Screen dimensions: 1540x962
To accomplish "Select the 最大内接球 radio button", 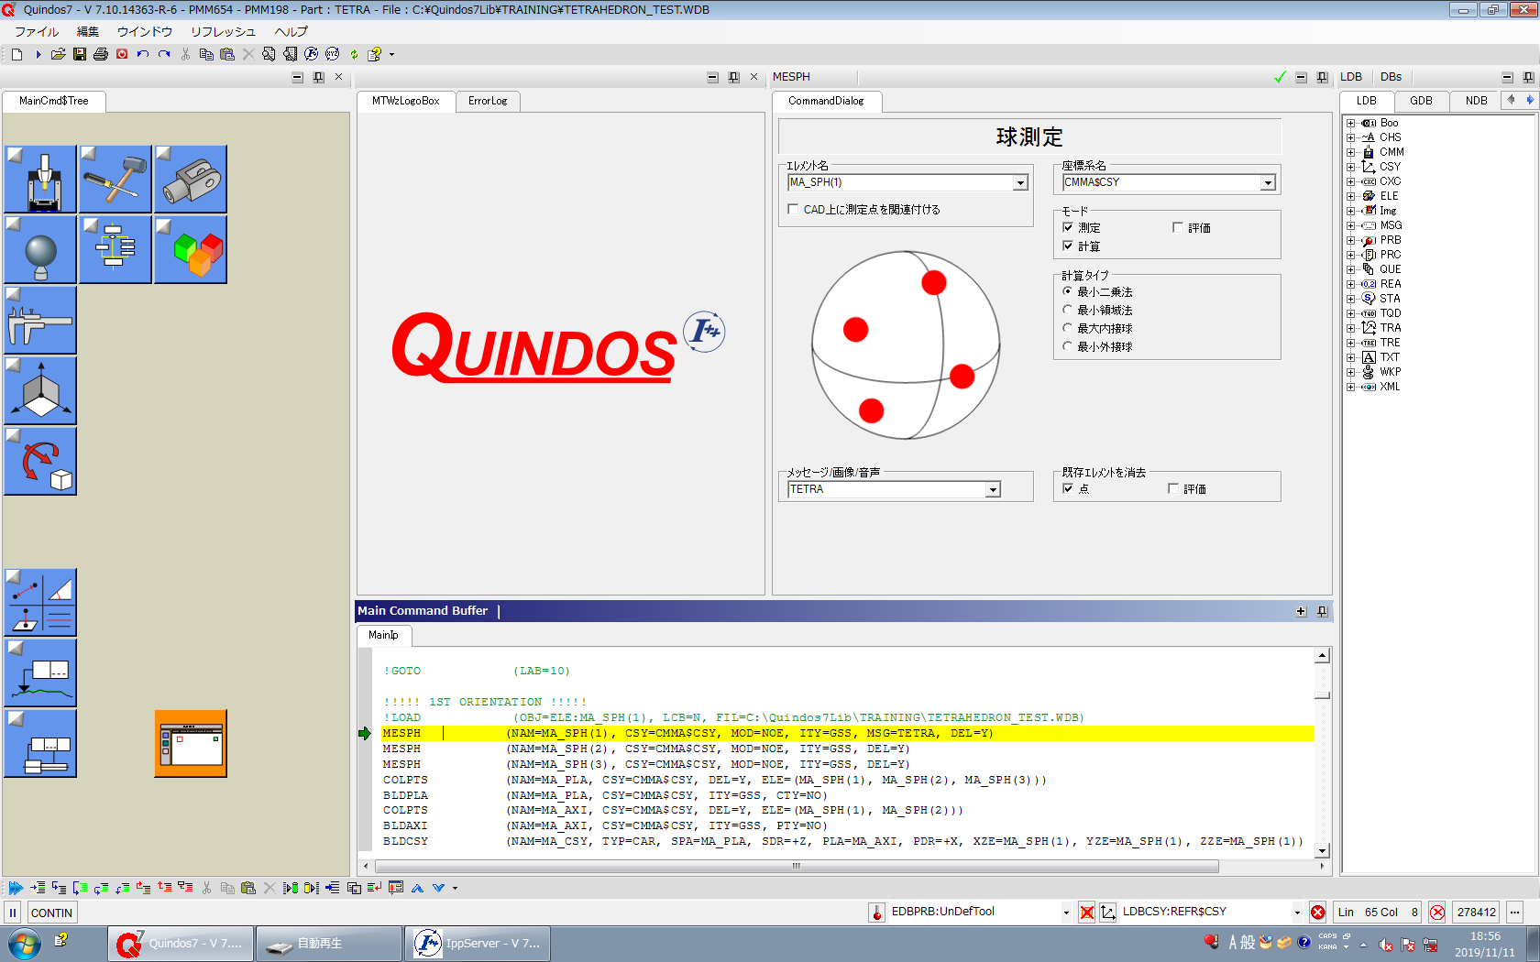I will pos(1068,328).
